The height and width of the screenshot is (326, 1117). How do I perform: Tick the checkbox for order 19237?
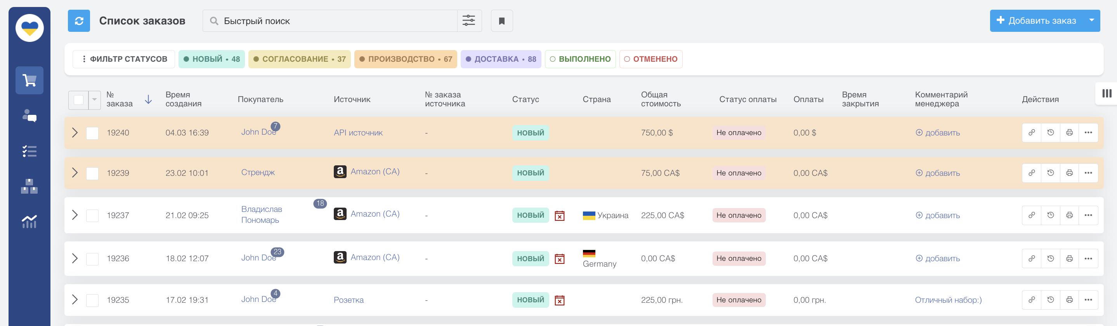(92, 215)
